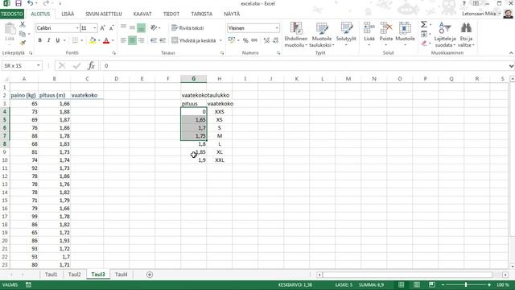
Task: Click the red font color A icon
Action: [x=106, y=40]
